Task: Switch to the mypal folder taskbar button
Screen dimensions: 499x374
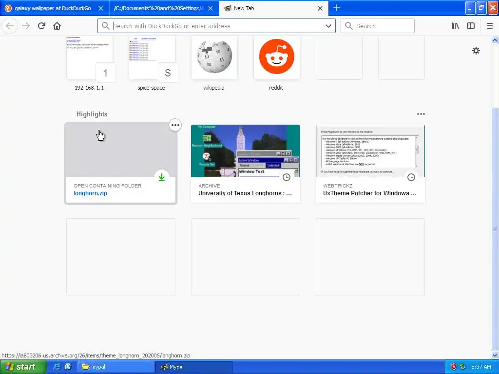Action: 116,367
